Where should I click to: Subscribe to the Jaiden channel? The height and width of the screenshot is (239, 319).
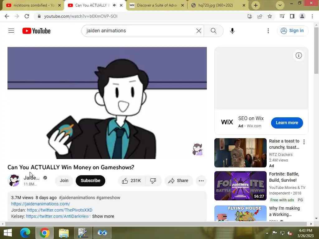90,181
